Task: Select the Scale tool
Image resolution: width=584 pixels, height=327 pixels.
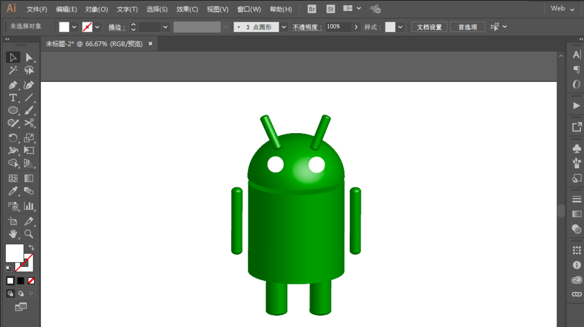Action: (x=29, y=138)
